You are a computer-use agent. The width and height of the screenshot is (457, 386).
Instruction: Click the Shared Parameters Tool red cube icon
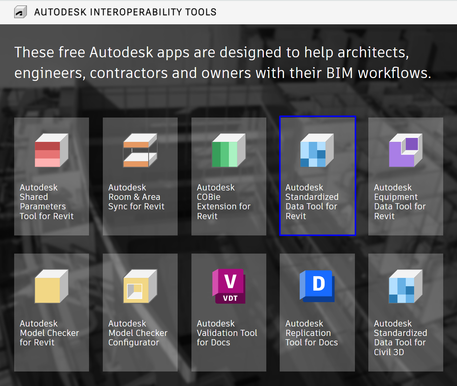(x=52, y=150)
